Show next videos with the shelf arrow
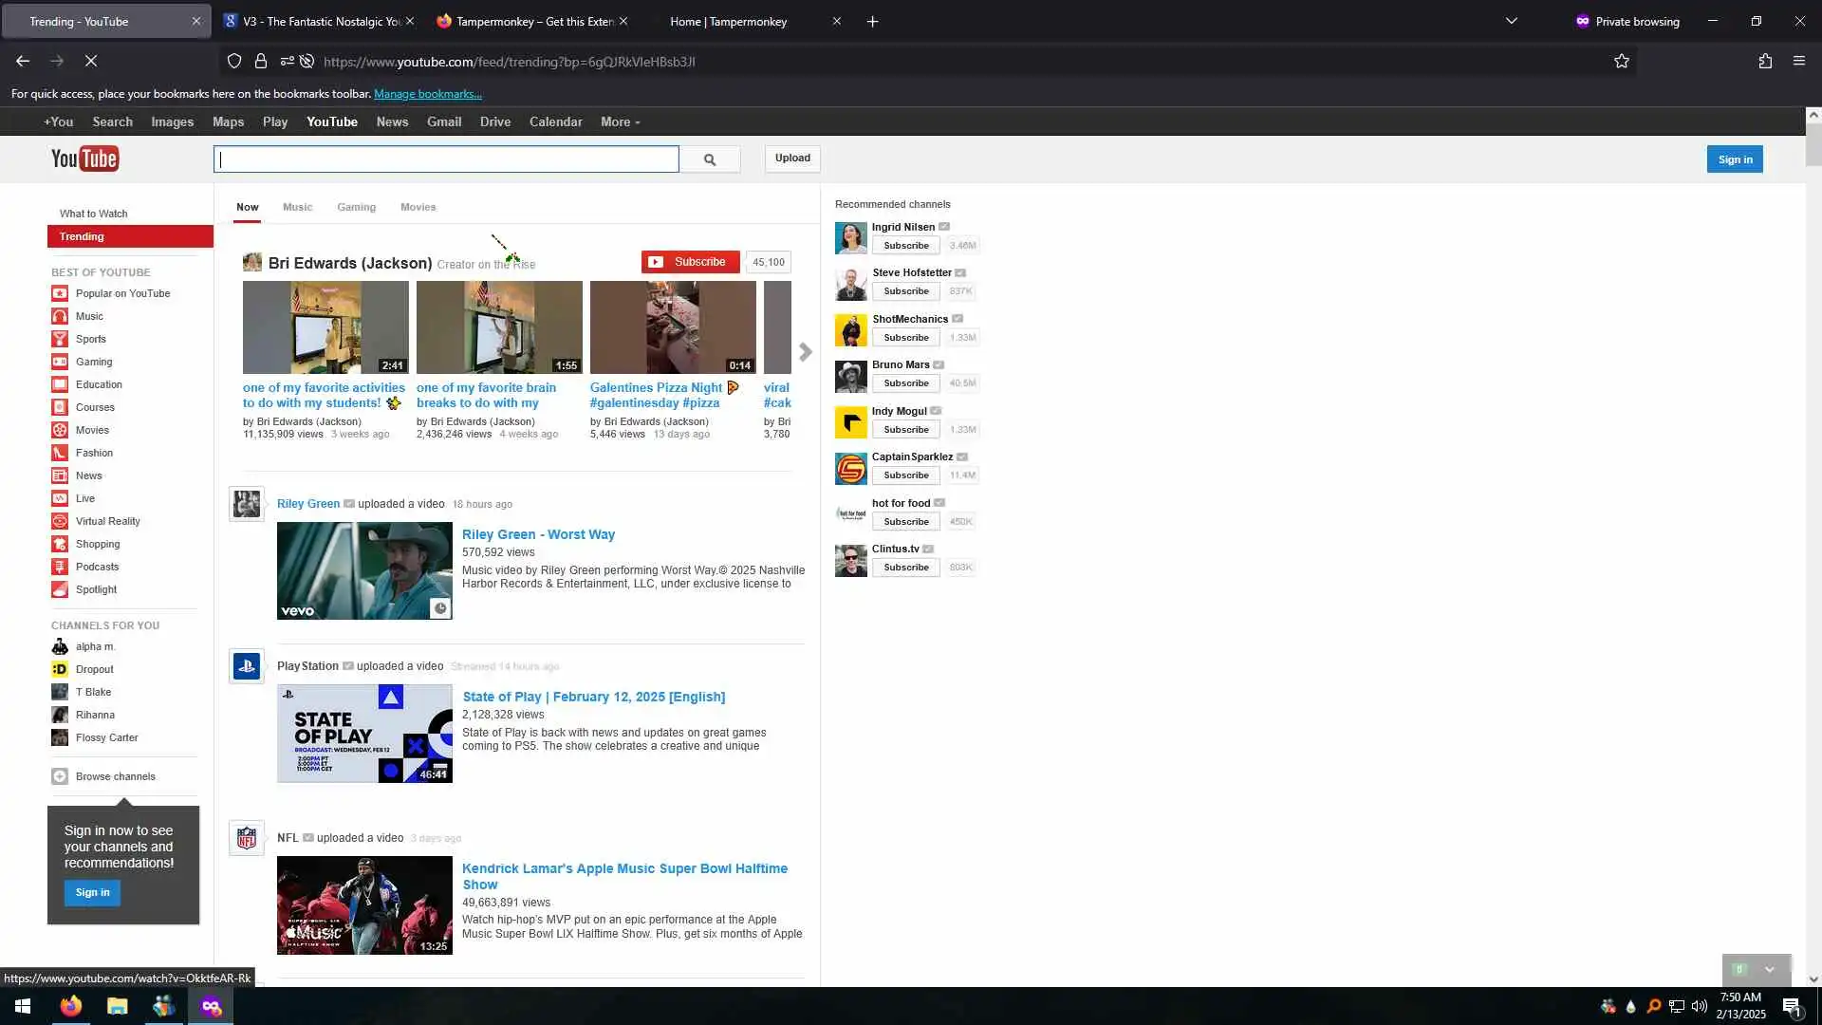 [x=805, y=352]
